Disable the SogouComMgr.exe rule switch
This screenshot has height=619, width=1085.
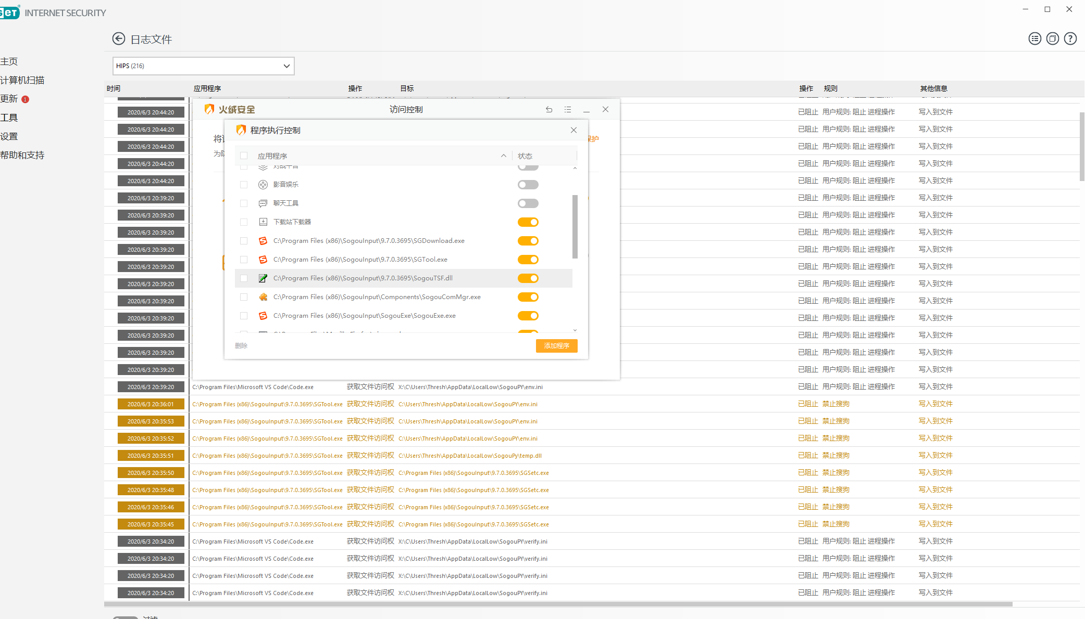528,297
